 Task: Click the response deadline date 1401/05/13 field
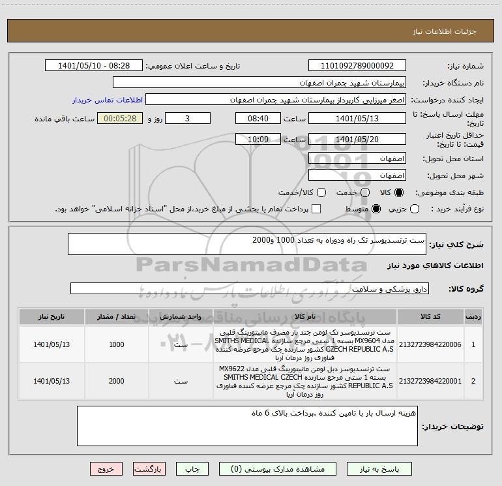tap(357, 118)
